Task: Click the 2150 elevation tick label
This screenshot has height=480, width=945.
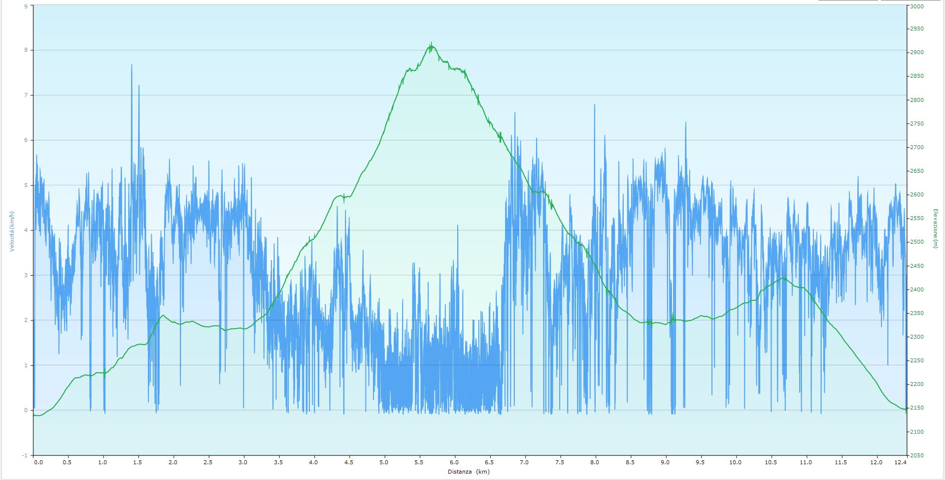Action: (916, 408)
